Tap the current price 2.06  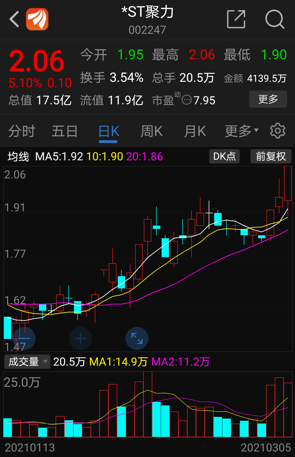[x=36, y=61]
